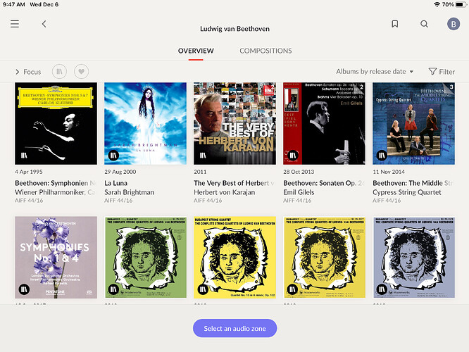Open the Beethoven Symphonien Kleiber album cover
The width and height of the screenshot is (469, 352).
[56, 123]
